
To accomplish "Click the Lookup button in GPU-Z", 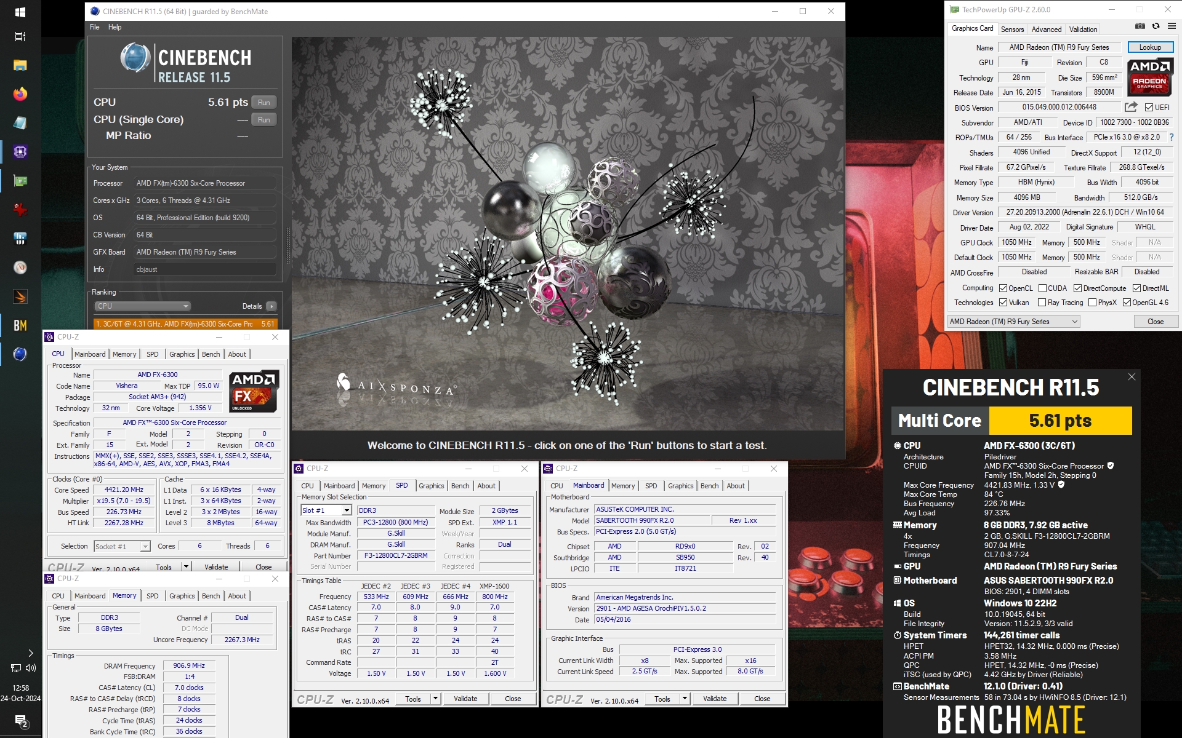I will (1150, 47).
